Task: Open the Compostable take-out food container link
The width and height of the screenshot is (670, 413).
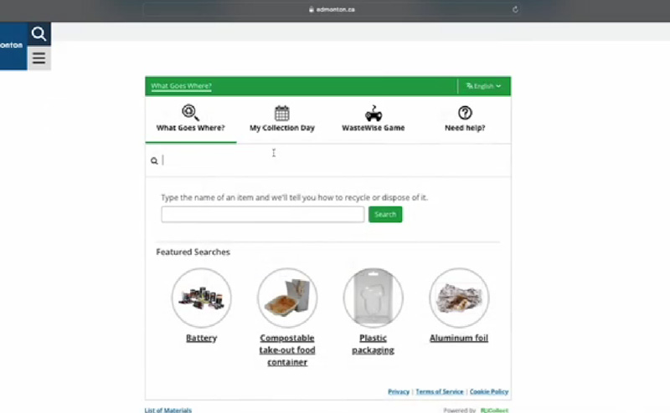Action: (x=287, y=349)
